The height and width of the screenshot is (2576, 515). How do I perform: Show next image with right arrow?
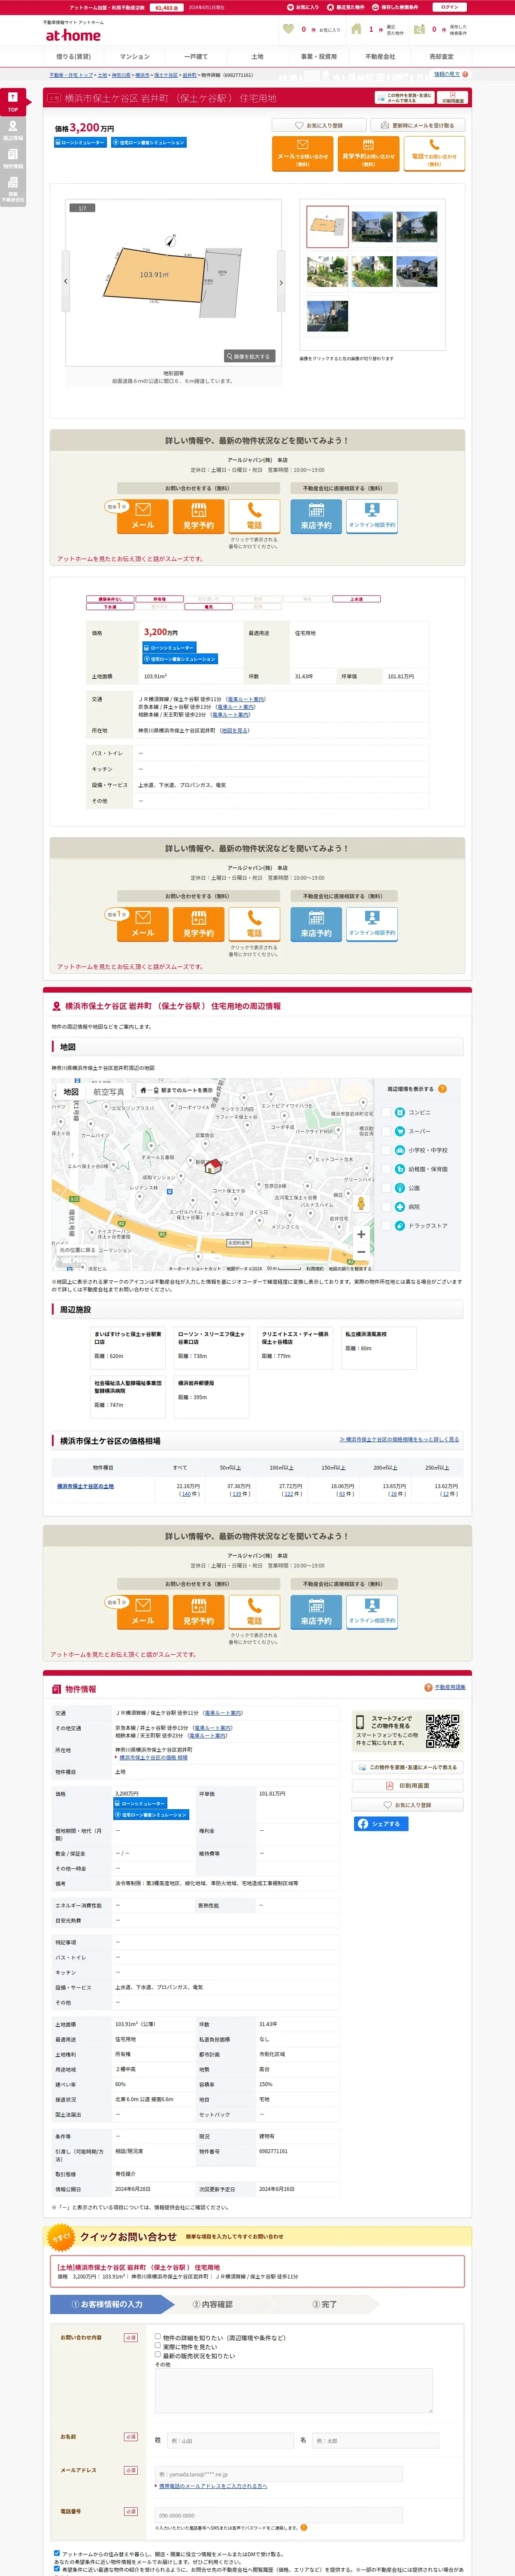tap(281, 282)
